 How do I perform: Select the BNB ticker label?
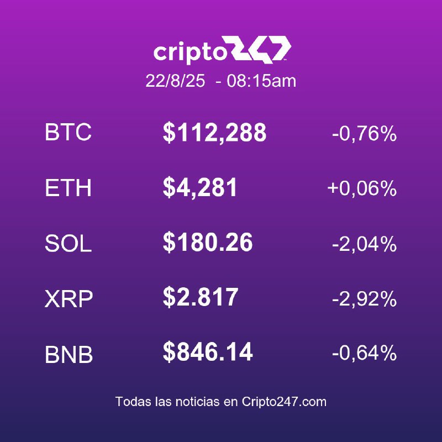[69, 354]
